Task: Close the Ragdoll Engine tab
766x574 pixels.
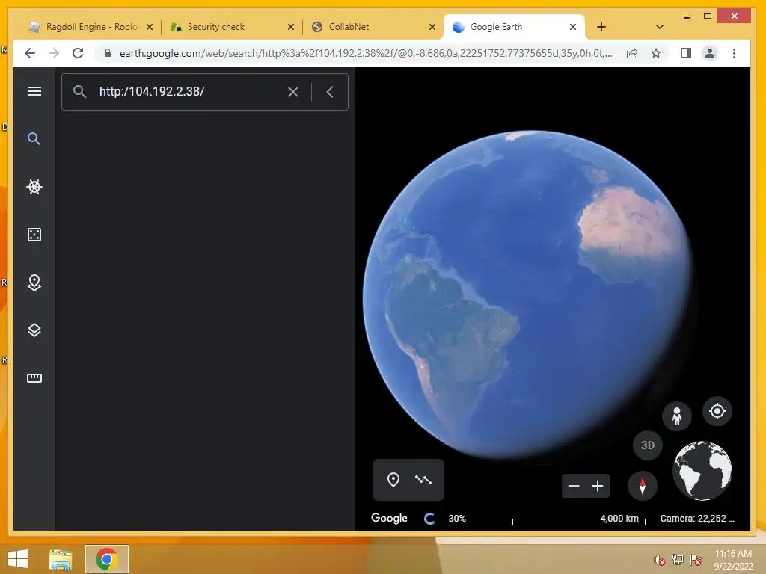Action: pos(150,27)
